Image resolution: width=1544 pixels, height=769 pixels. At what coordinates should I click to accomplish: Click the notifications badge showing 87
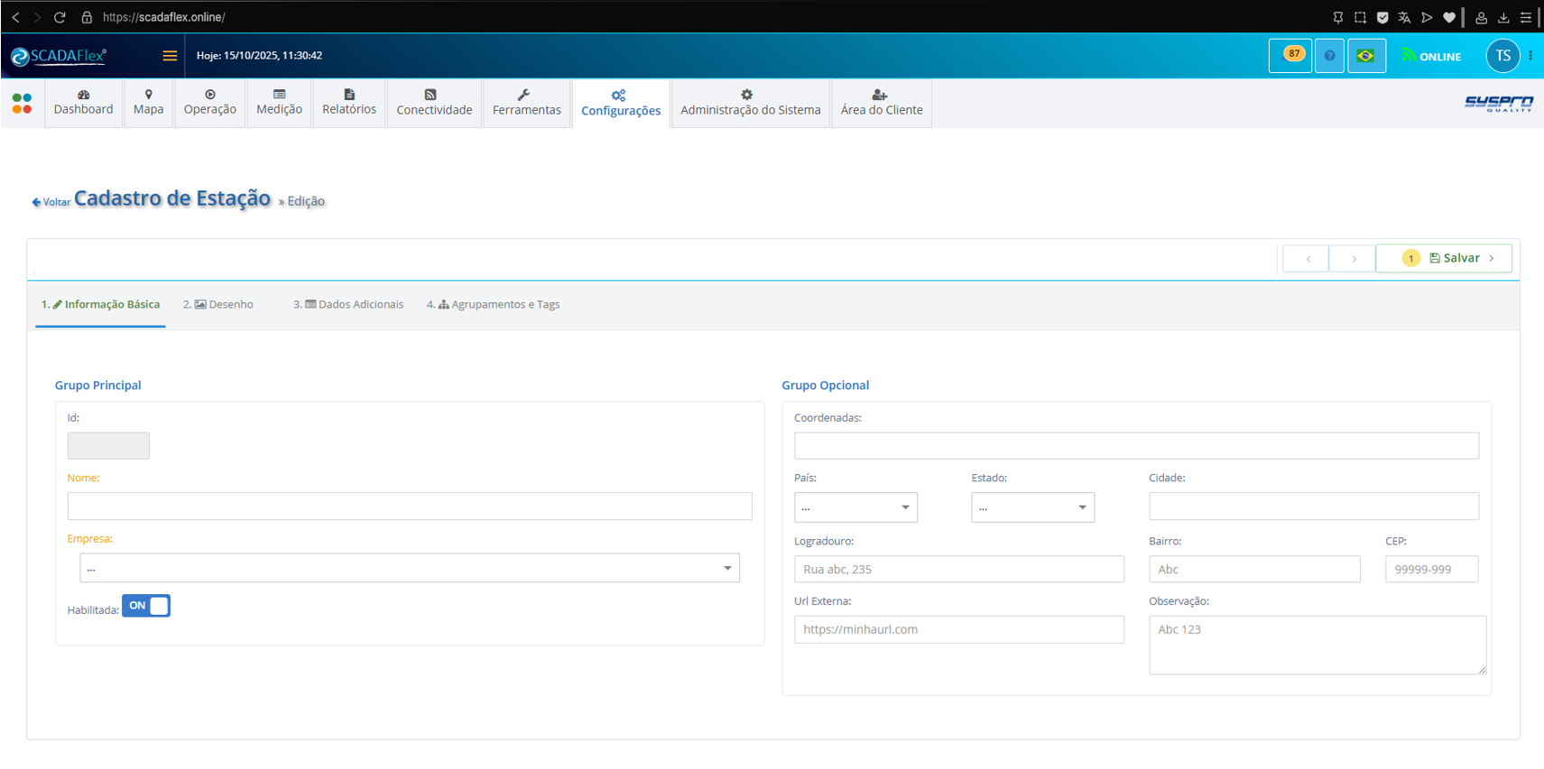(x=1290, y=56)
